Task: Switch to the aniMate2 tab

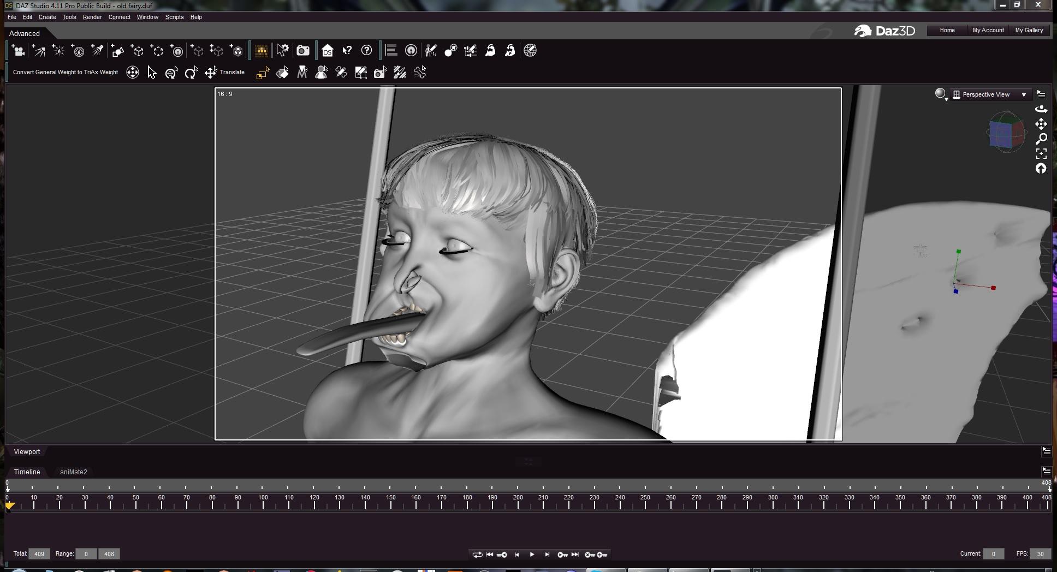Action: 74,472
